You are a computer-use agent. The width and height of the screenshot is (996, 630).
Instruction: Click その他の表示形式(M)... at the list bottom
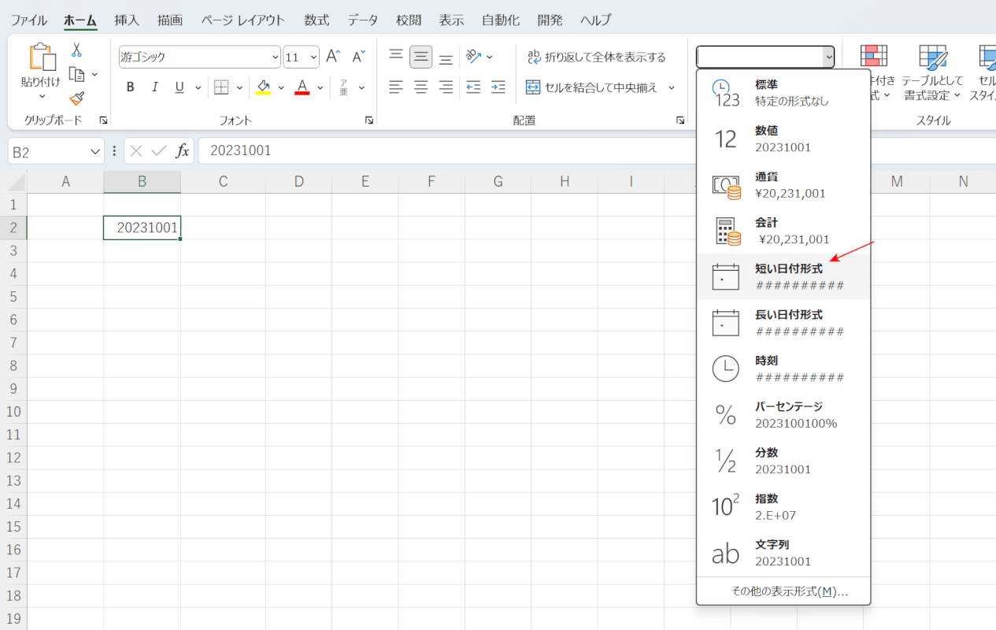(789, 591)
